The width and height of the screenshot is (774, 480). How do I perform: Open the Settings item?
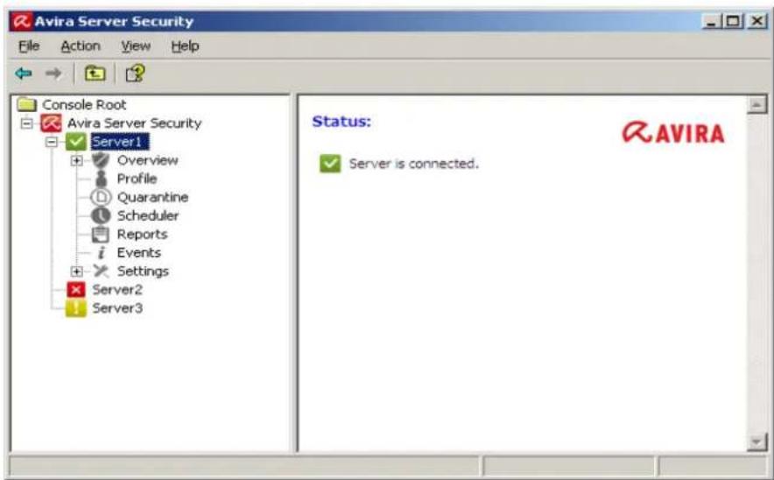point(143,272)
